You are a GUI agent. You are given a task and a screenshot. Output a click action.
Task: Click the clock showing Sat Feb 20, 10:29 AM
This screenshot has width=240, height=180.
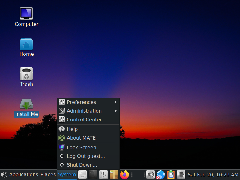(213, 175)
